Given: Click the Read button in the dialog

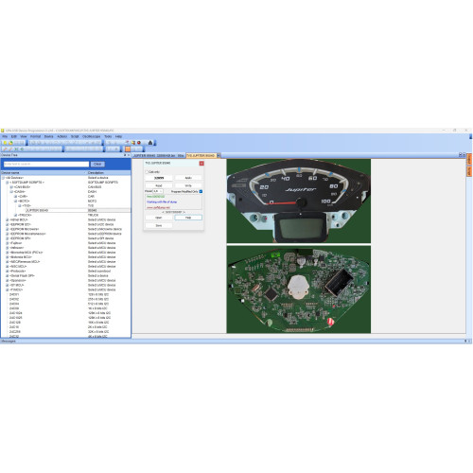Looking at the screenshot, I should 159,185.
